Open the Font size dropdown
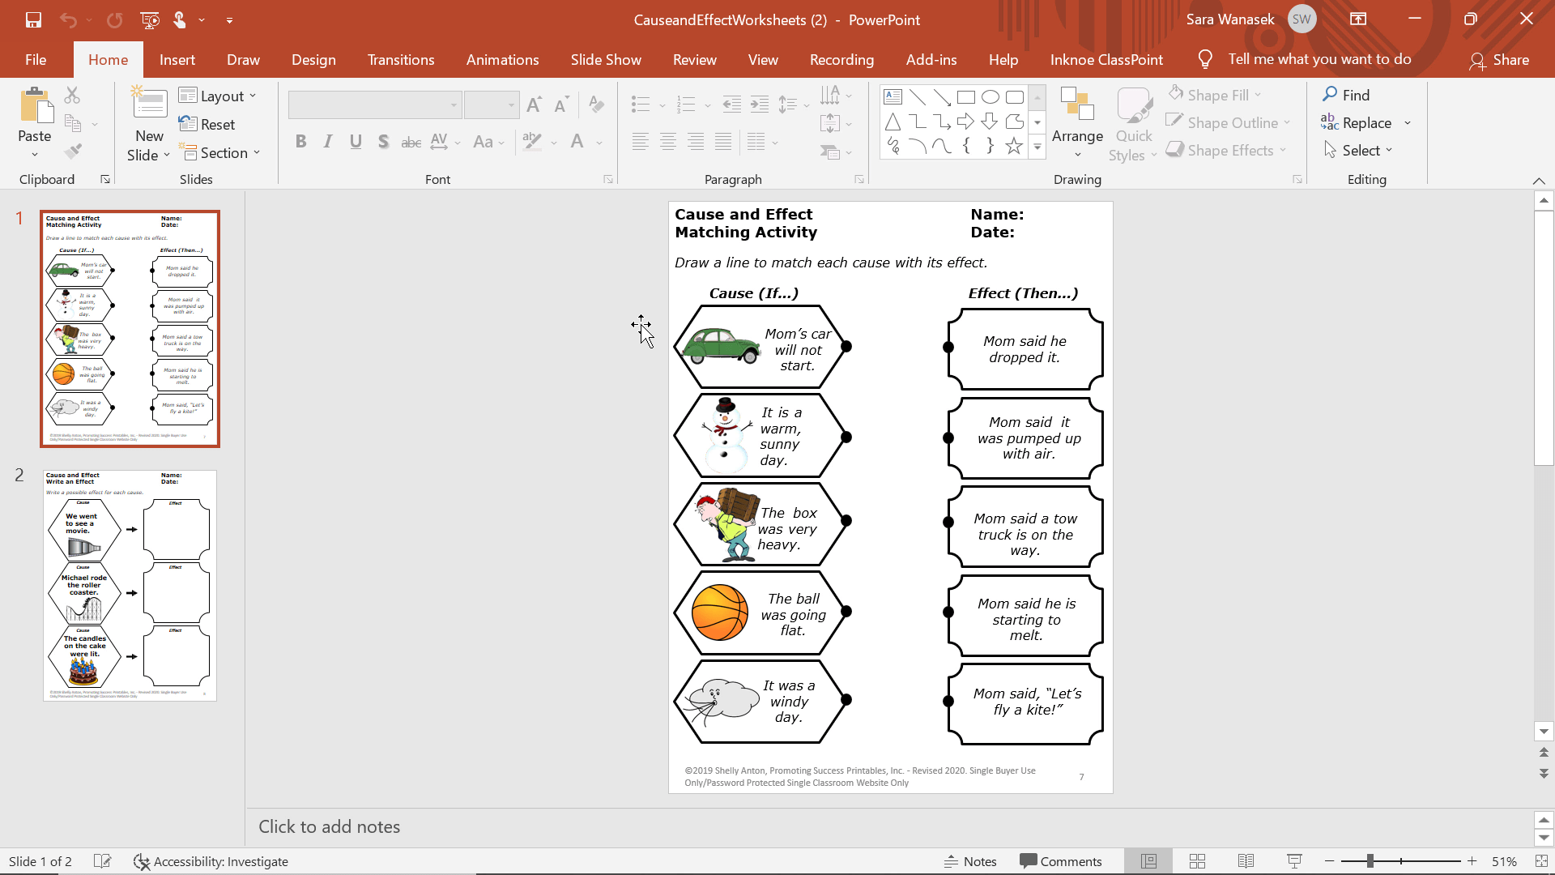 (x=513, y=104)
